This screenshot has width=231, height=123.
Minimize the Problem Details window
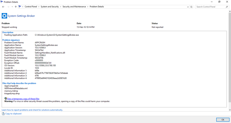click(x=212, y=2)
